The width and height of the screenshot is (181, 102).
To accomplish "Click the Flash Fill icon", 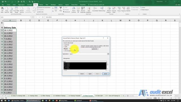I will point(78,10).
